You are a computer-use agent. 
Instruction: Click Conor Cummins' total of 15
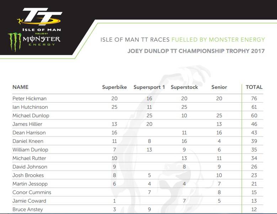(x=254, y=192)
